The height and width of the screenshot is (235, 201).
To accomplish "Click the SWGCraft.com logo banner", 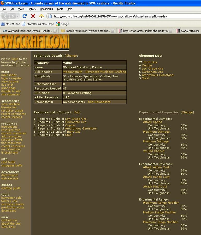I will pyautogui.click(x=35, y=42).
